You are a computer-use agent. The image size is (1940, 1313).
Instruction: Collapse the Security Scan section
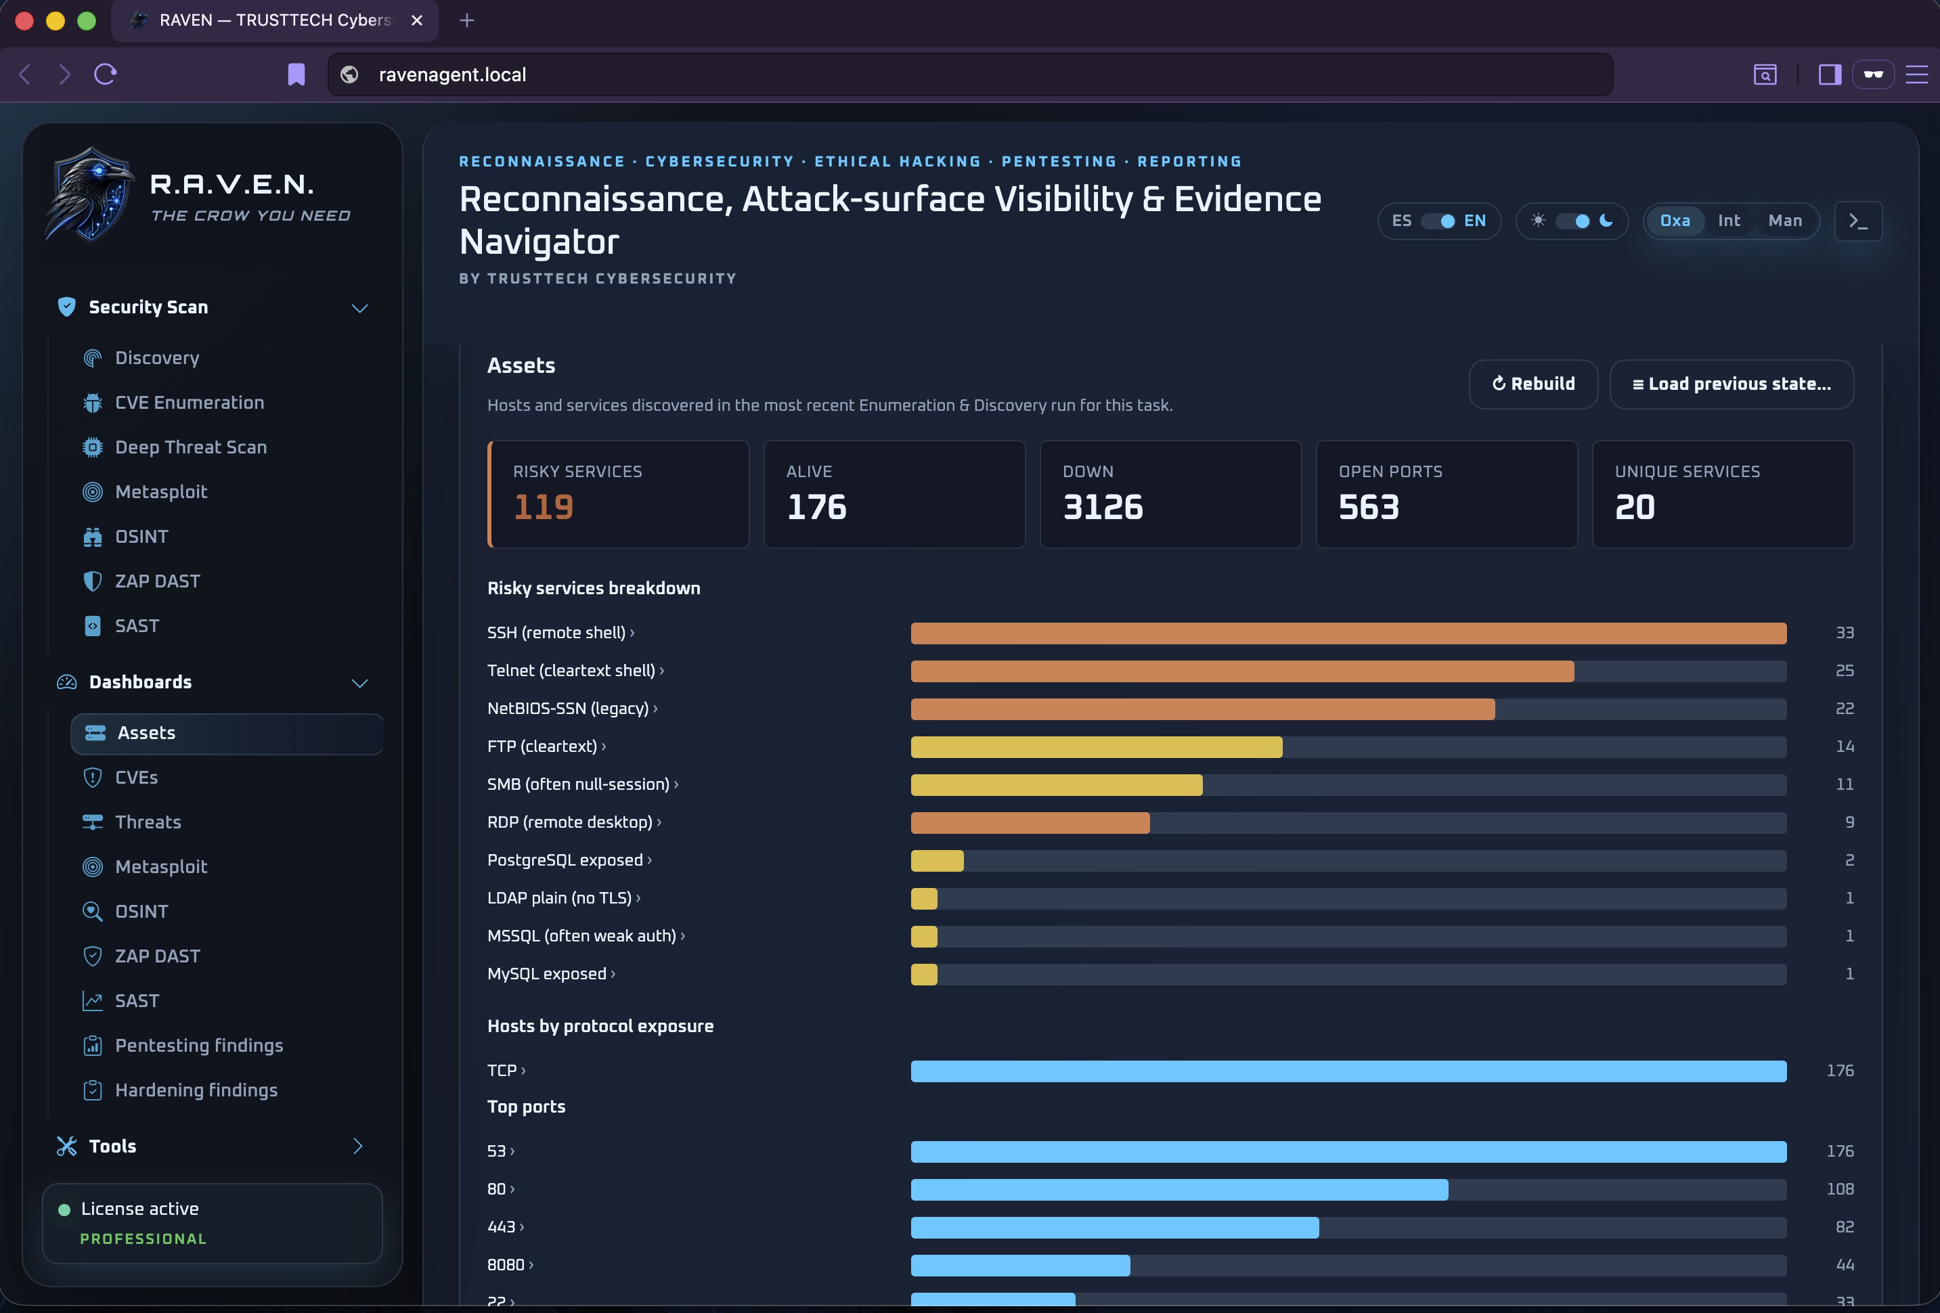[x=360, y=308]
